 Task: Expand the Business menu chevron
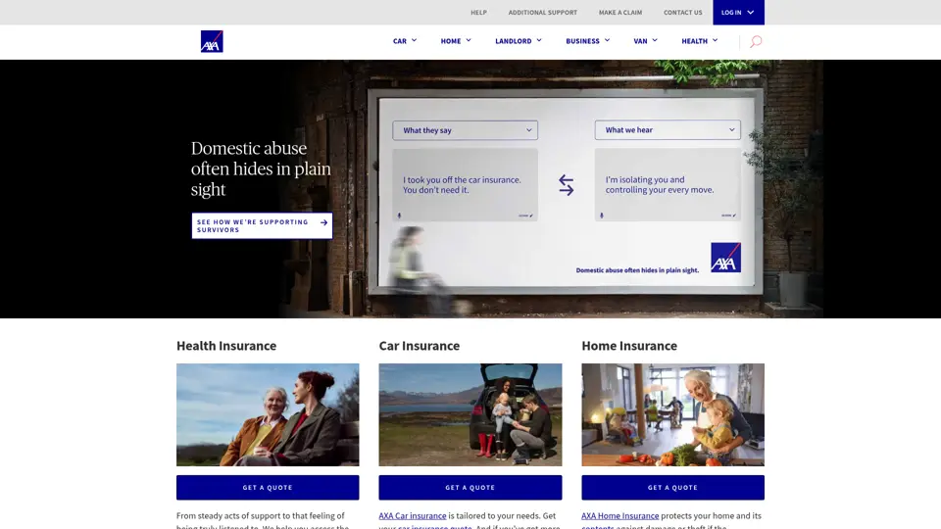(x=608, y=40)
